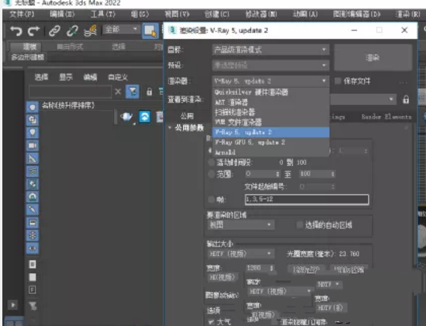This screenshot has height=326, width=426.
Task: Open the 要渲染的区域 视图 dropdown
Action: pos(241,224)
